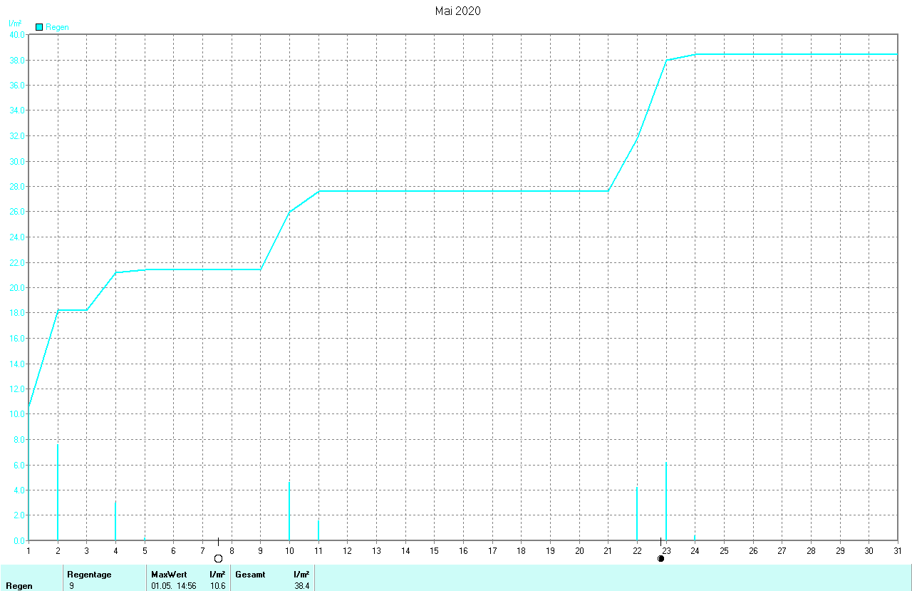Click the Regen legend label beside cyan box
The height and width of the screenshot is (591, 912).
click(x=57, y=27)
